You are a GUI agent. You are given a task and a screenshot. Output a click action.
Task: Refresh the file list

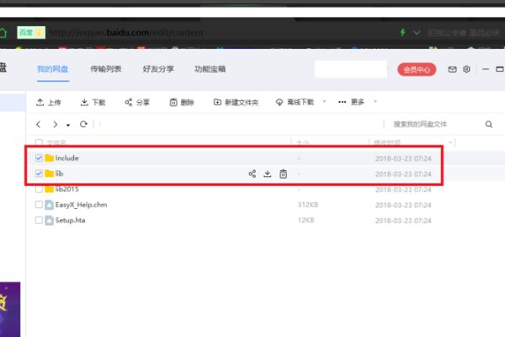pos(83,124)
